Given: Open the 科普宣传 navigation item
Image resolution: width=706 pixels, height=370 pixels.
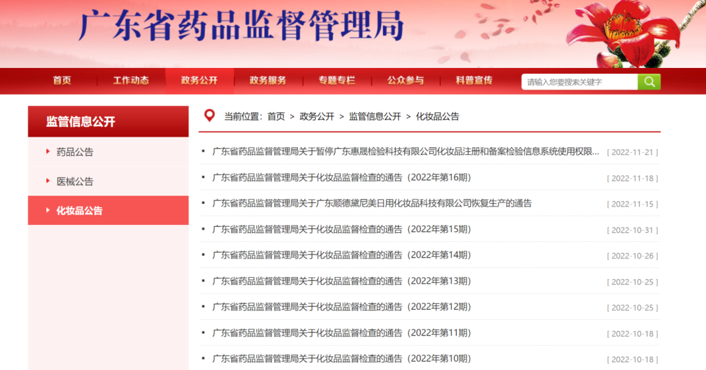Looking at the screenshot, I should [474, 80].
